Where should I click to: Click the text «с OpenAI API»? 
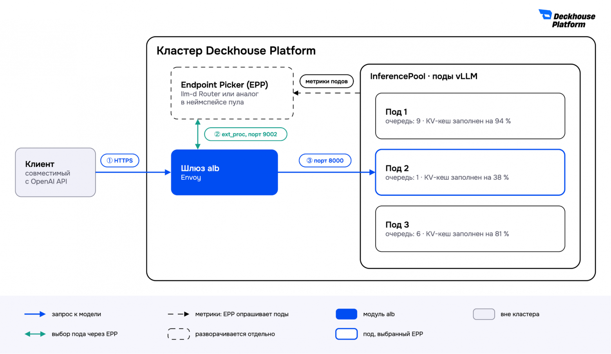click(46, 182)
